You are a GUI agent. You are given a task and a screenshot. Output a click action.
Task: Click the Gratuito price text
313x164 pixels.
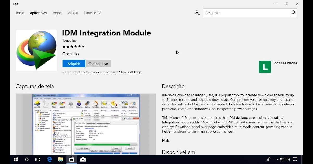click(70, 54)
